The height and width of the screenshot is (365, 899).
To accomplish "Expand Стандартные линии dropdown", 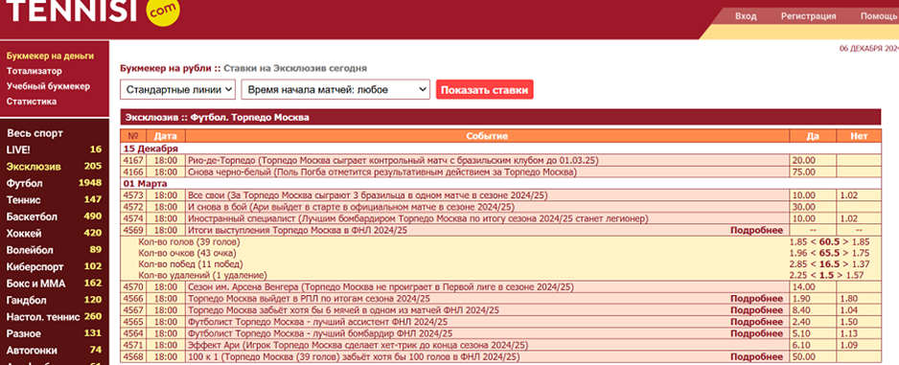I will [178, 89].
